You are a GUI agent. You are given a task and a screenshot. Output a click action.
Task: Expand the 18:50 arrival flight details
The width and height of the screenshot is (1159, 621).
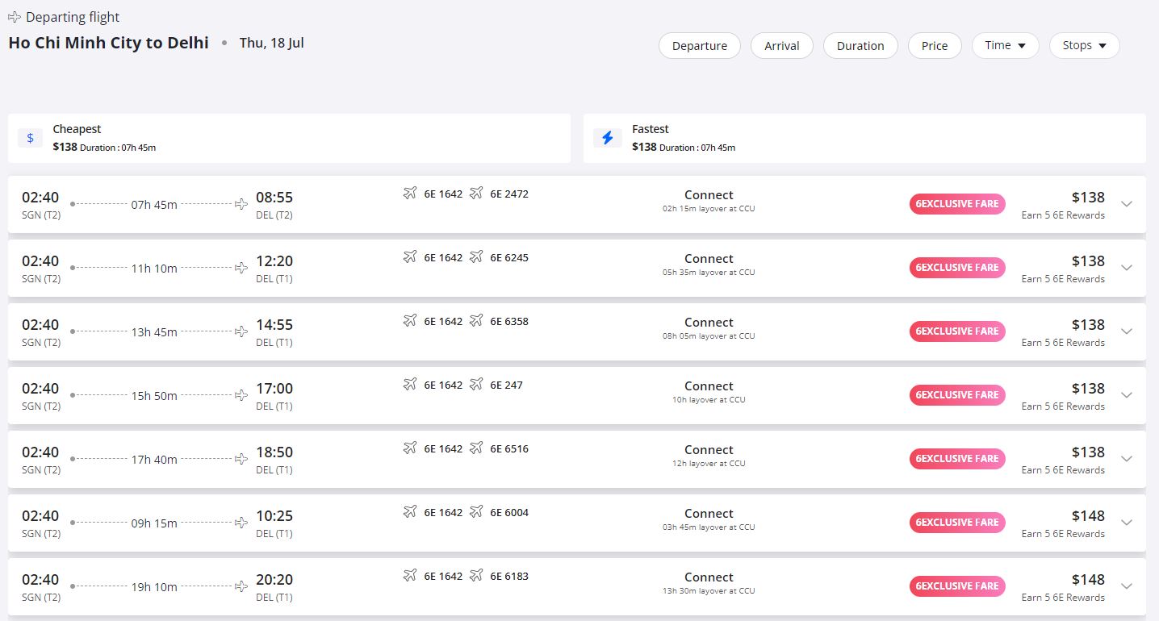[x=1128, y=459]
